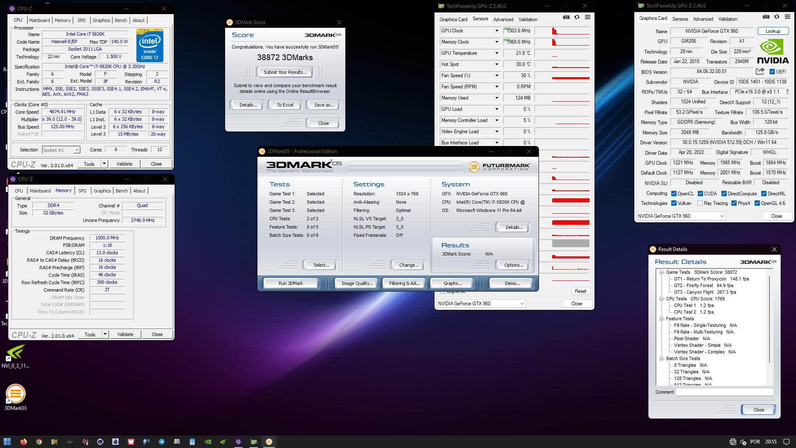Open GPU Clock sensor dropdown
The image size is (796, 448).
[496, 31]
